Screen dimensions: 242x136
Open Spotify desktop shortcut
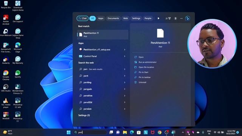(x=18, y=74)
